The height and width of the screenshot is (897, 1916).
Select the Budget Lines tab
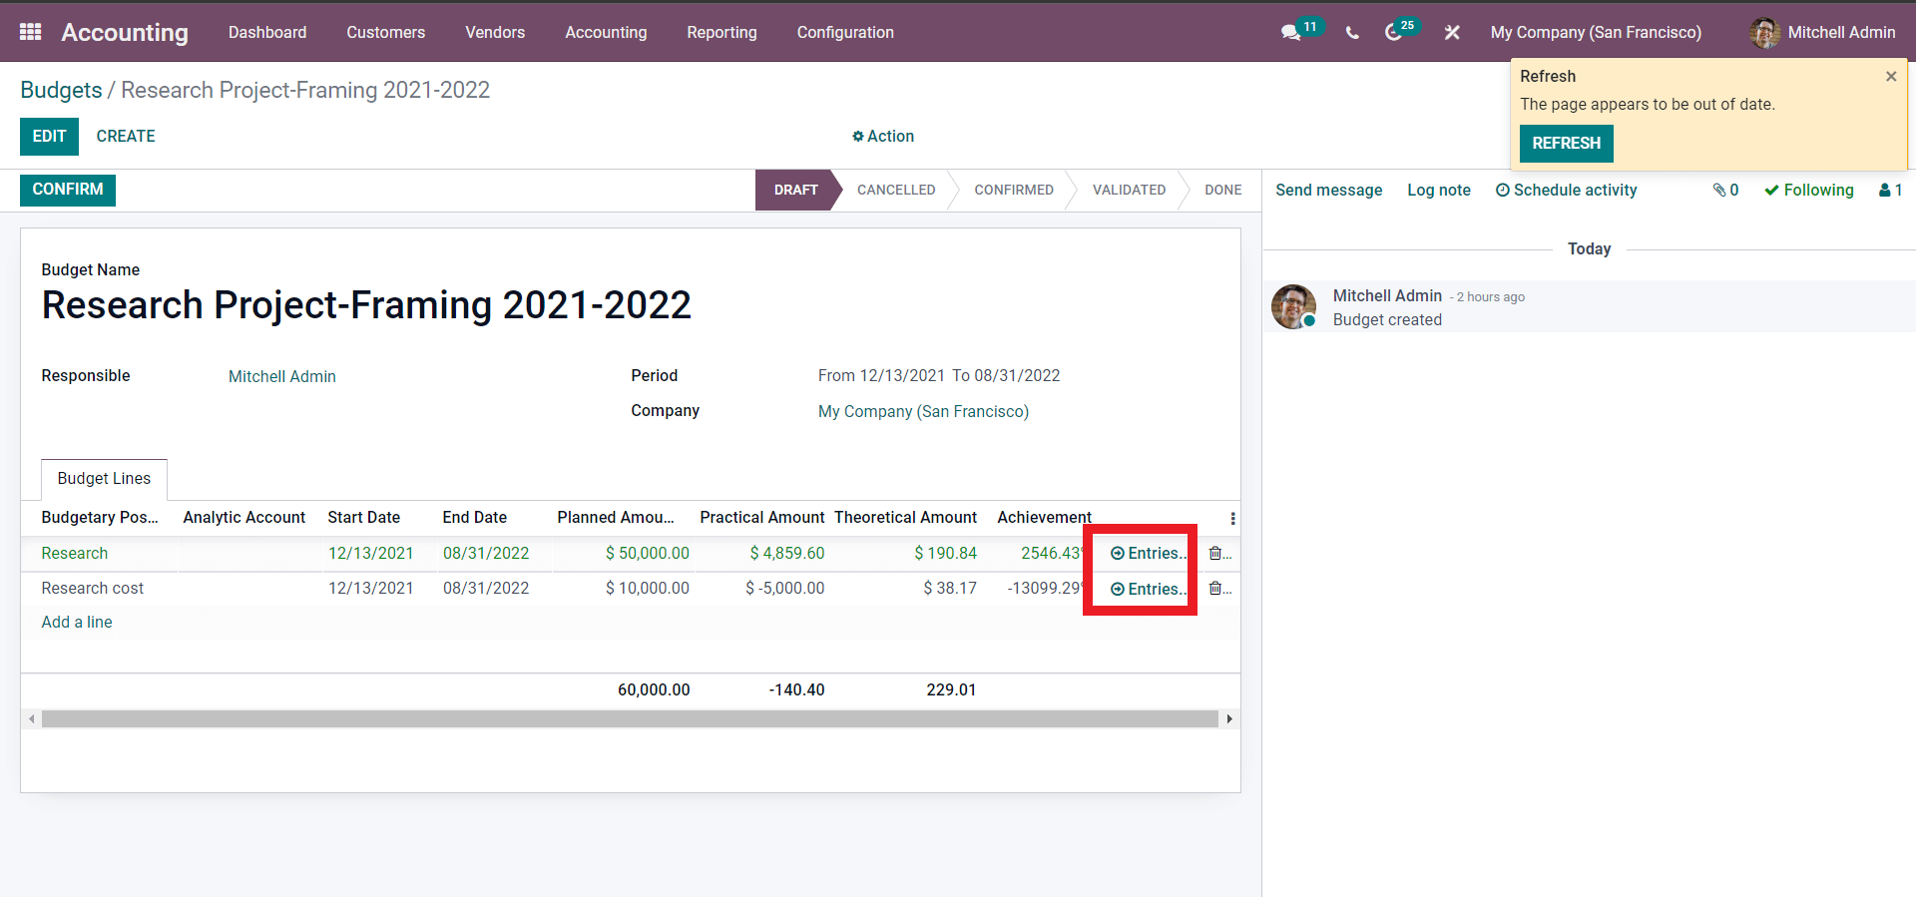104,479
